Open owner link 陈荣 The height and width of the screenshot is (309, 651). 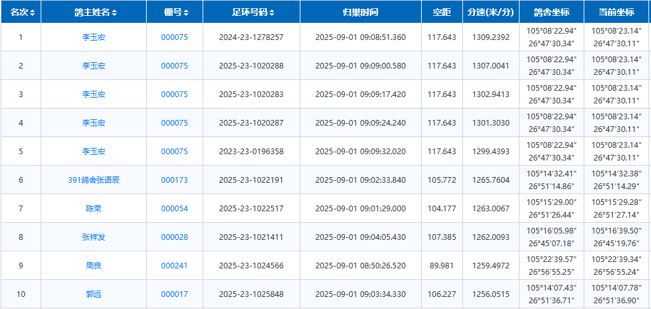click(x=93, y=209)
